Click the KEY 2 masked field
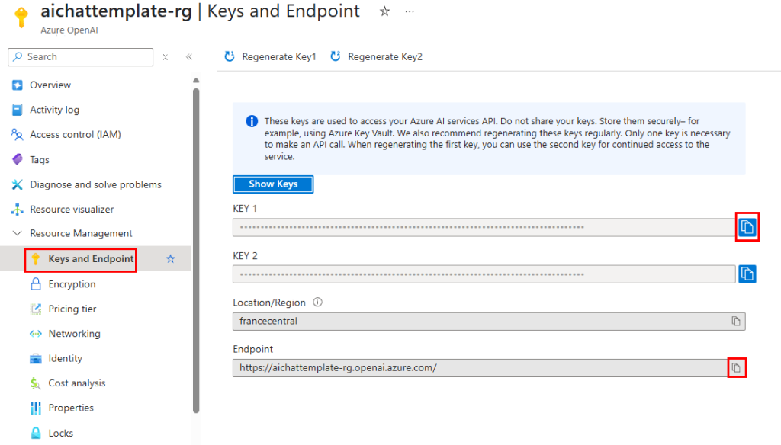 484,274
